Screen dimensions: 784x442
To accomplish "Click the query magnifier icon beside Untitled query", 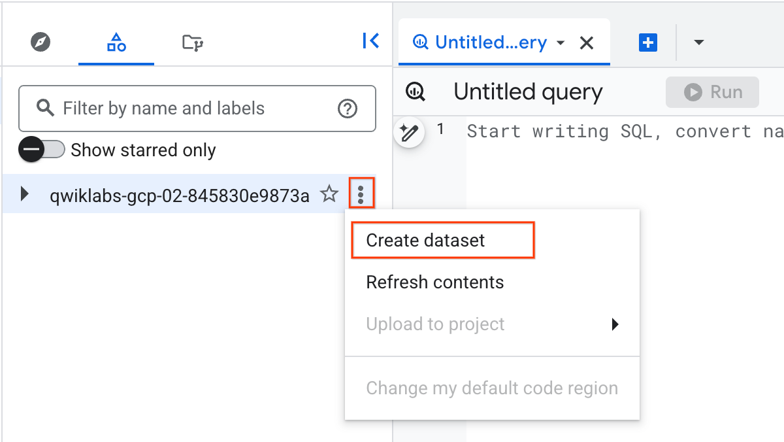I will click(x=416, y=92).
